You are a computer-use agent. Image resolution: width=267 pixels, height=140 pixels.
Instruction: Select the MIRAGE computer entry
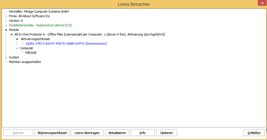click(x=31, y=53)
